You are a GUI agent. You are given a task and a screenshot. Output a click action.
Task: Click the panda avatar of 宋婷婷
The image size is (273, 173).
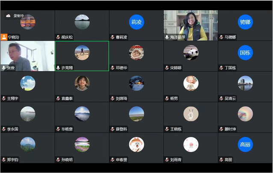point(191,52)
